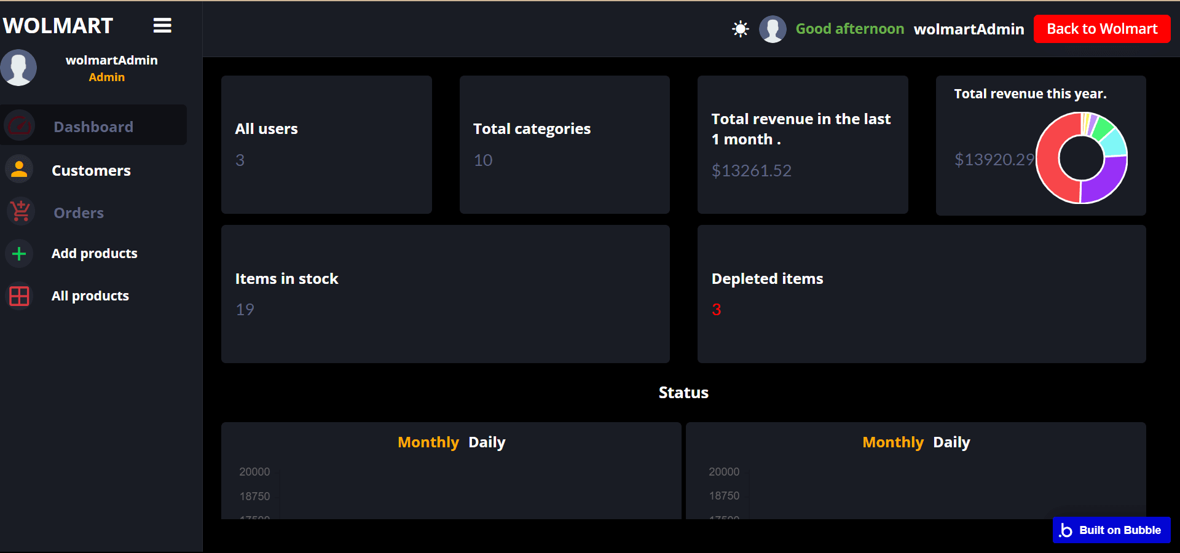Image resolution: width=1180 pixels, height=553 pixels.
Task: Click the WOLMART logo text
Action: [x=58, y=26]
